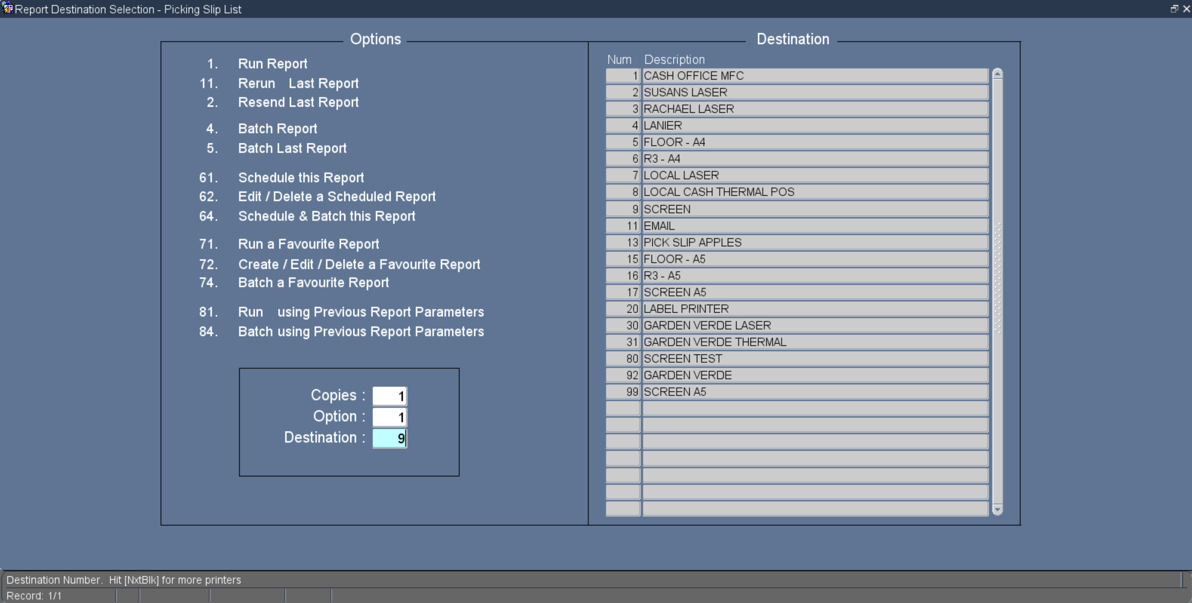
Task: Click the Num cell showing 13
Action: coord(623,242)
